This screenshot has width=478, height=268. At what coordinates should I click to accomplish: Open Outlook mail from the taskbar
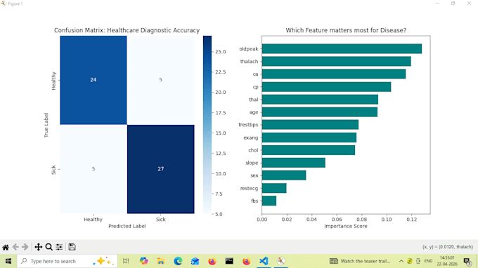tap(195, 261)
